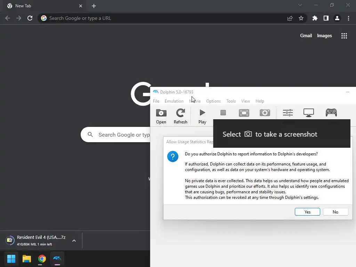Image resolution: width=356 pixels, height=267 pixels.
Task: Open a new Chrome tab with plus
Action: pos(94,6)
